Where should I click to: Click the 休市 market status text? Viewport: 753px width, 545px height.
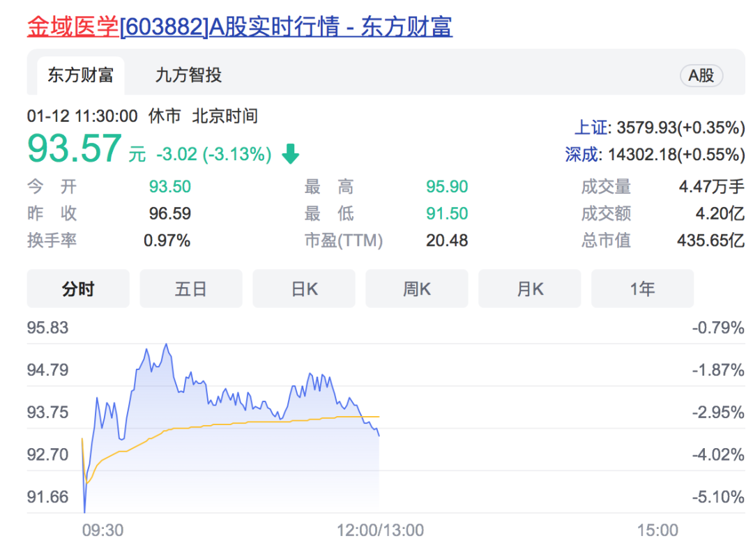click(165, 116)
